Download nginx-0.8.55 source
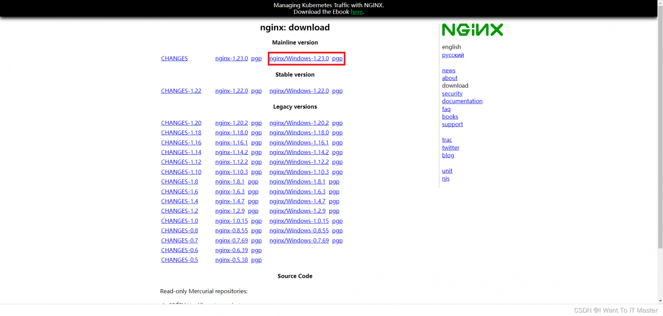The image size is (663, 316). (232, 231)
